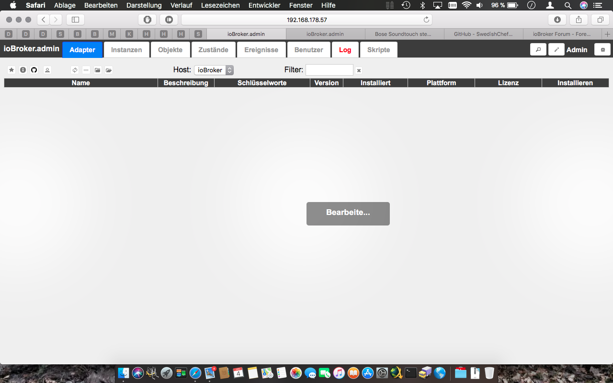Click the Installiert column header

(x=375, y=83)
